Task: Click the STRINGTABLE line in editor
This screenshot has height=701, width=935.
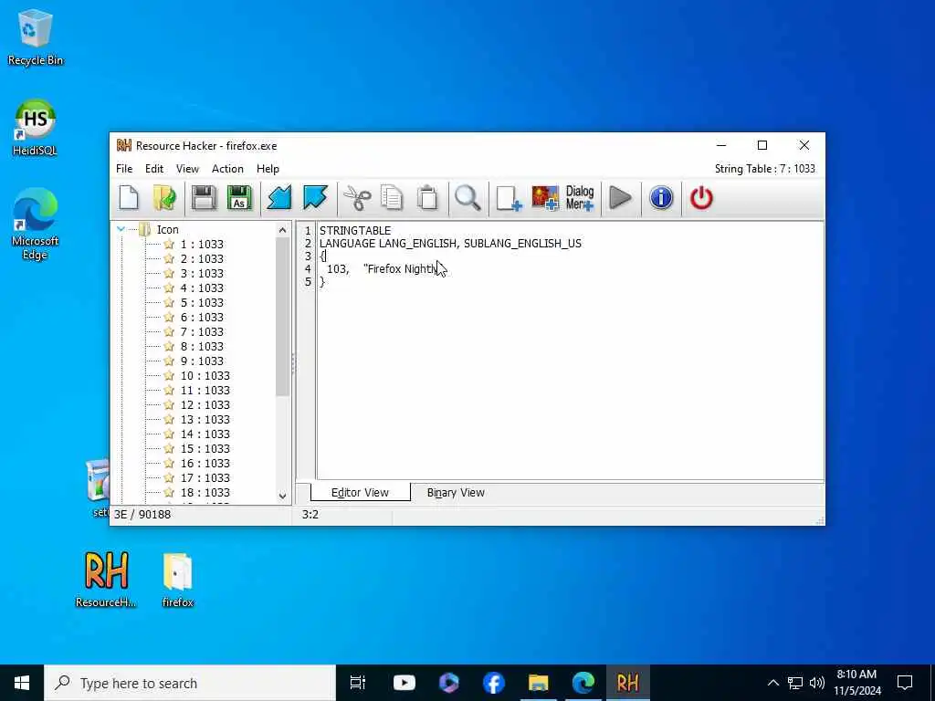Action: (355, 230)
